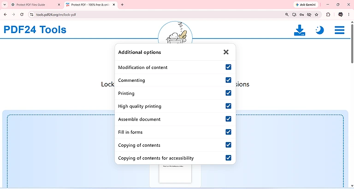Image resolution: width=354 pixels, height=189 pixels.
Task: Close the Additional options dialog
Action: click(x=226, y=52)
